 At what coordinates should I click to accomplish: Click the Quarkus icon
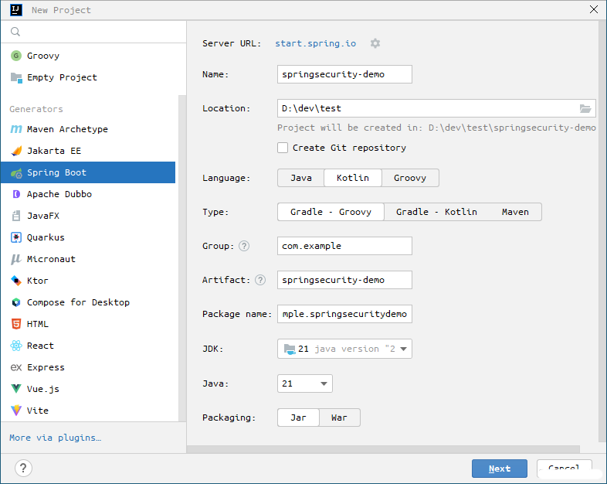pyautogui.click(x=16, y=237)
